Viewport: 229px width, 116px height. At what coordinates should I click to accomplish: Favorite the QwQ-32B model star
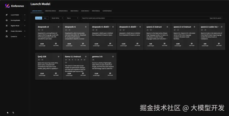(59, 57)
